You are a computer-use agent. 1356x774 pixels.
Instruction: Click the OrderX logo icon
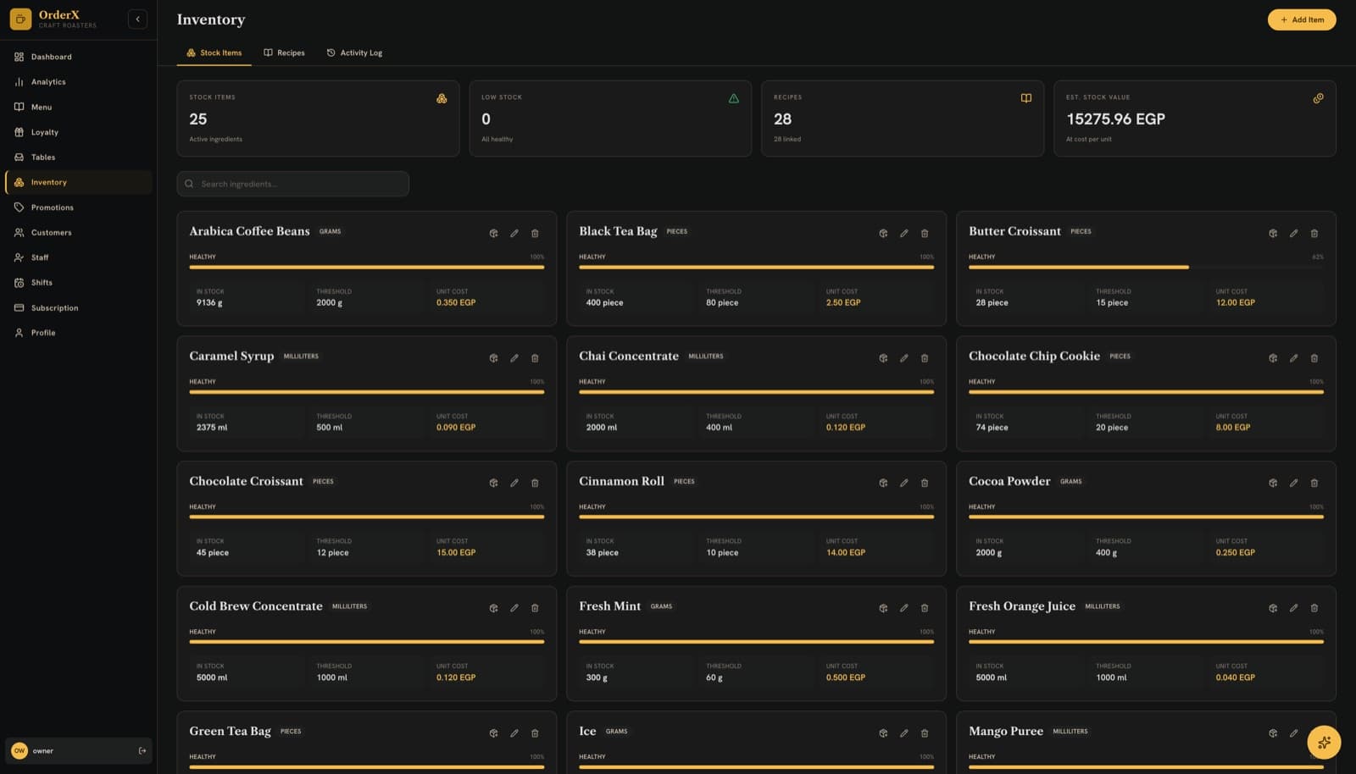point(20,19)
